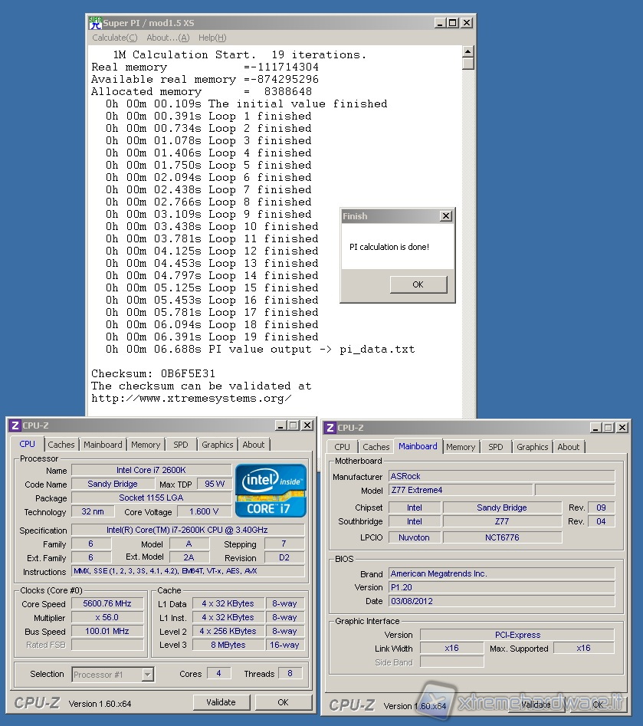The width and height of the screenshot is (643, 726).
Task: Open the Processor #1 selection dropdown
Action: click(148, 675)
